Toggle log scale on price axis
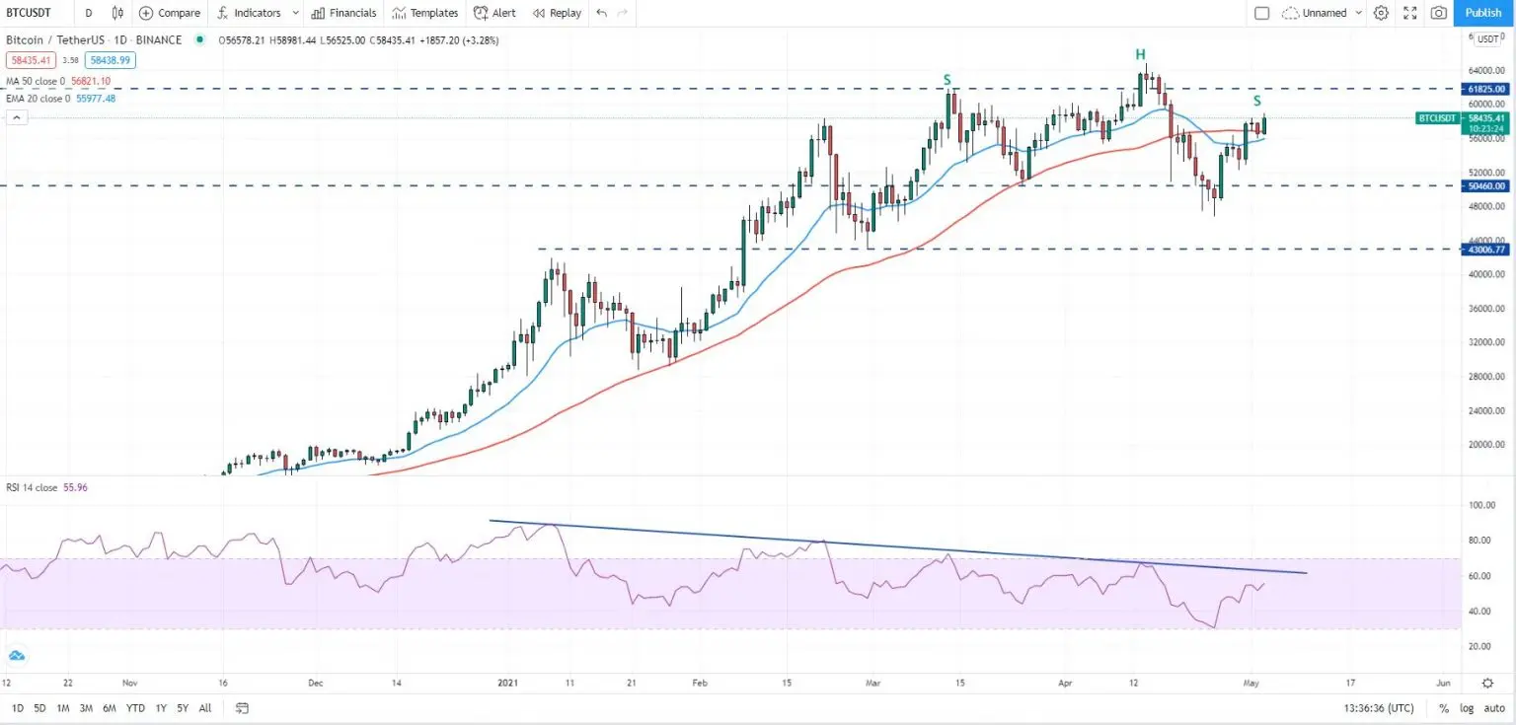 1469,708
